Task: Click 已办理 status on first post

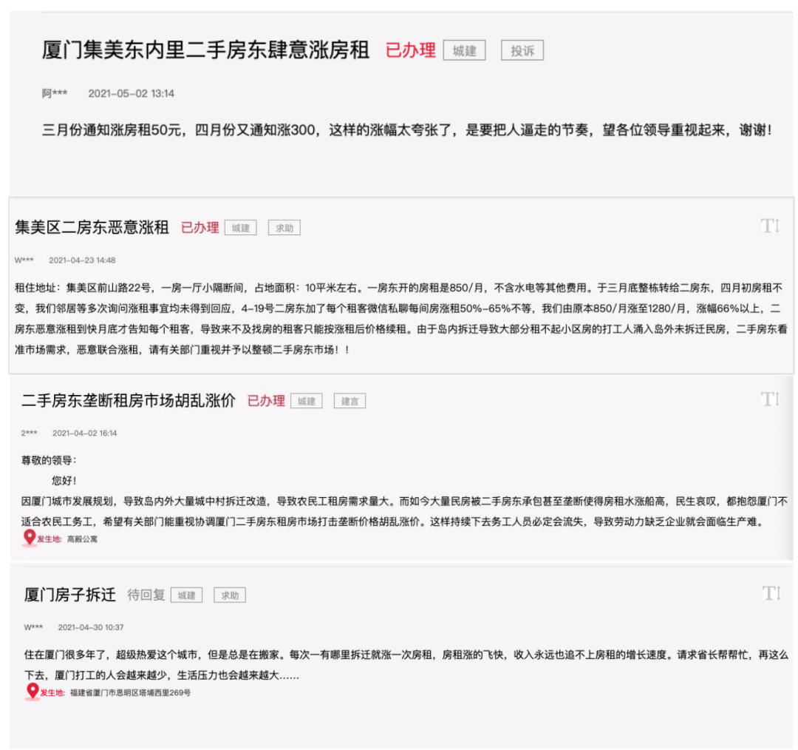Action: [x=410, y=51]
